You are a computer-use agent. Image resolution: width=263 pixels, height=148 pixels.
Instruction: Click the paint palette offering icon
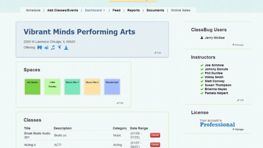46,48
